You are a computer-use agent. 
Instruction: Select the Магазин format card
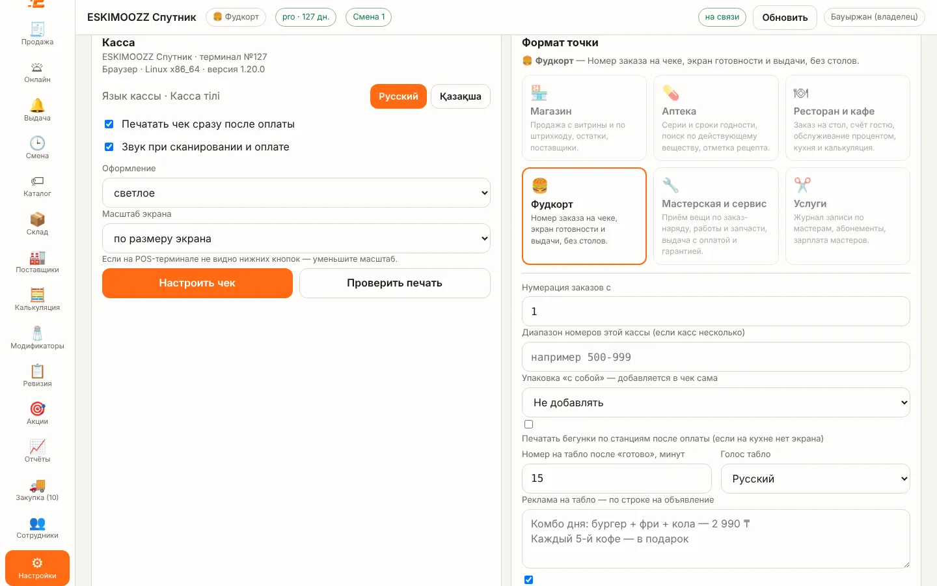pos(584,118)
